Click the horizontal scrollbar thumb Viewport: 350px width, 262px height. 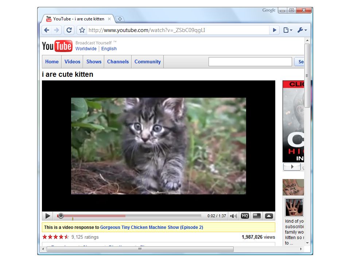140,249
